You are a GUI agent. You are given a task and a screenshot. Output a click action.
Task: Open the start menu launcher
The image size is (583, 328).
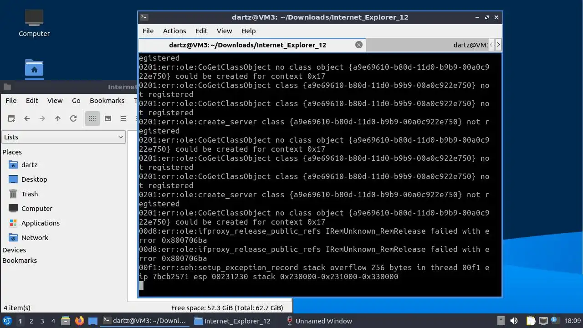(x=7, y=321)
